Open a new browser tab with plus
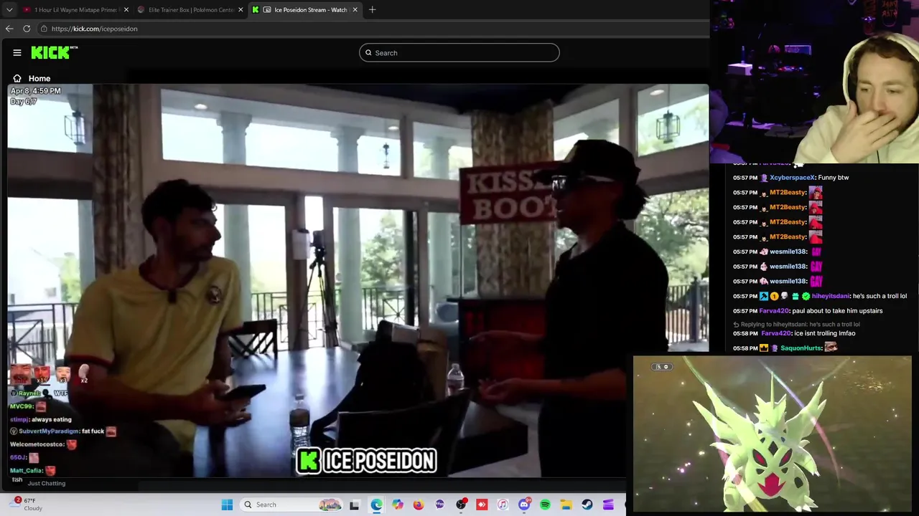 pyautogui.click(x=372, y=10)
